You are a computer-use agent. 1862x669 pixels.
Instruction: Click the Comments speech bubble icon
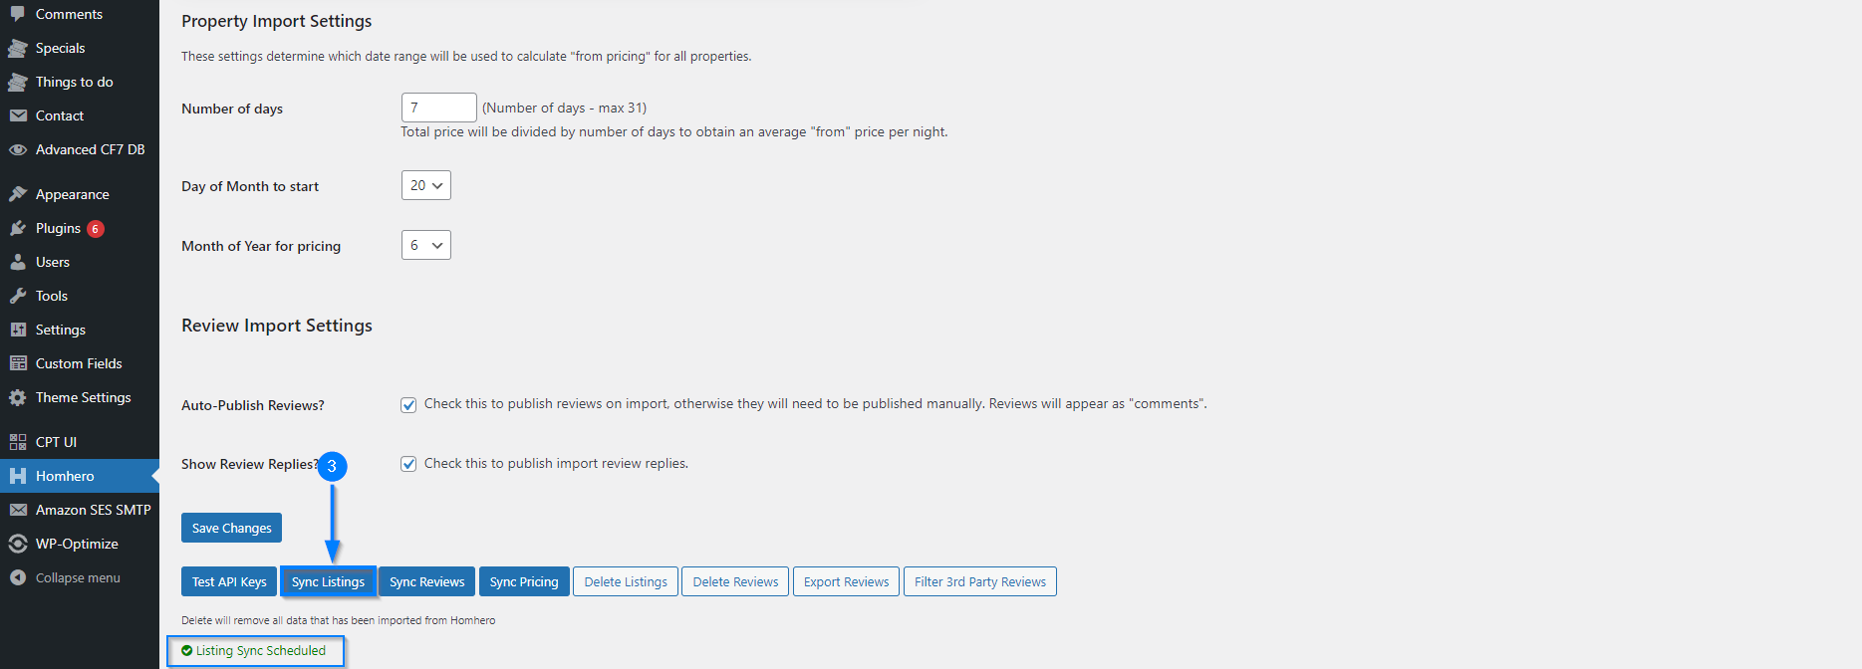click(x=18, y=14)
